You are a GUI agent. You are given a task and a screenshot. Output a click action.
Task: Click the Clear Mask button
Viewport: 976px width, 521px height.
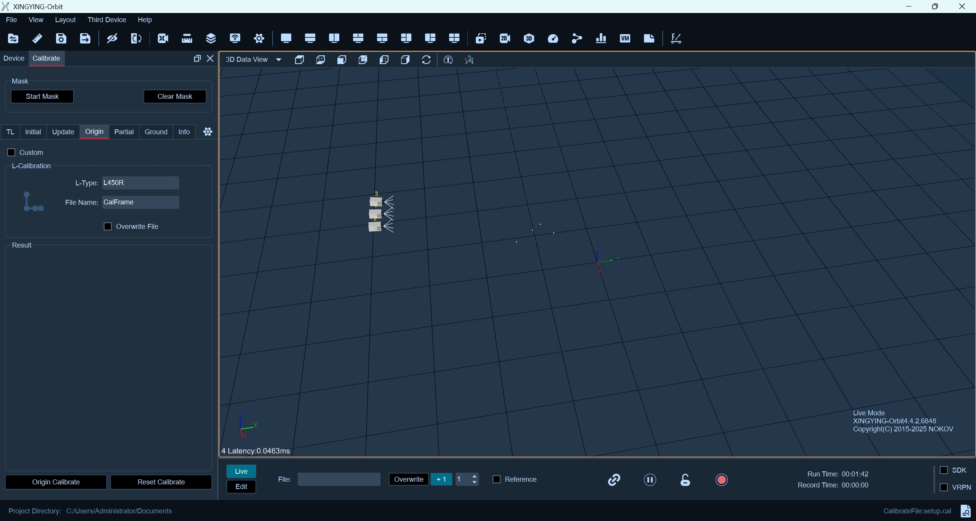[x=175, y=96]
